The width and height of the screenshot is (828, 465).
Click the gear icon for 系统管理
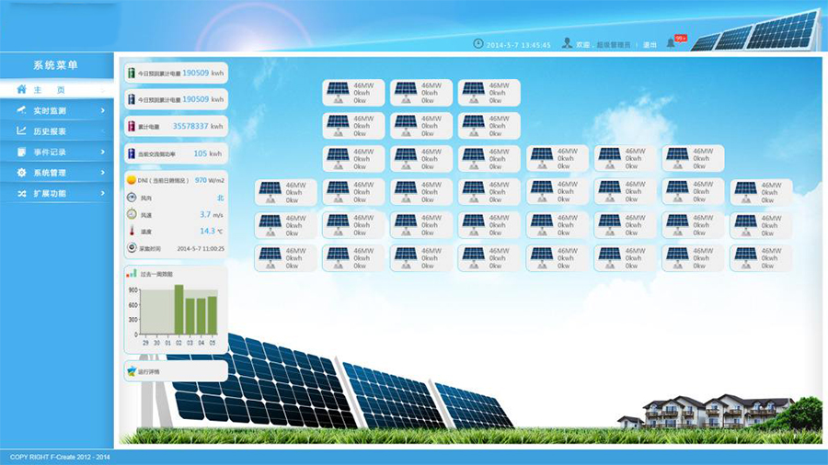(22, 173)
